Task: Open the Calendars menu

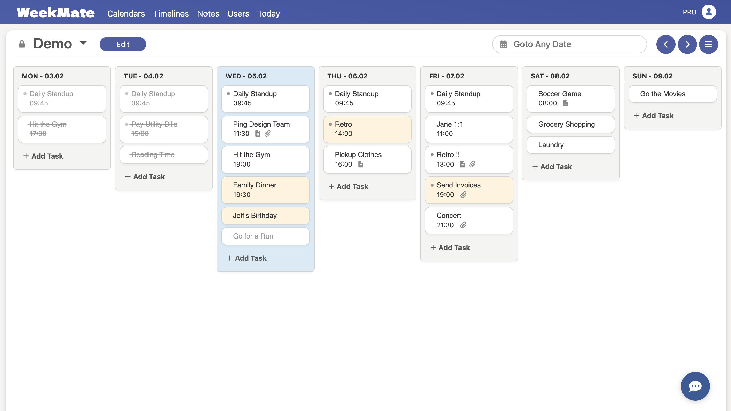Action: point(126,14)
